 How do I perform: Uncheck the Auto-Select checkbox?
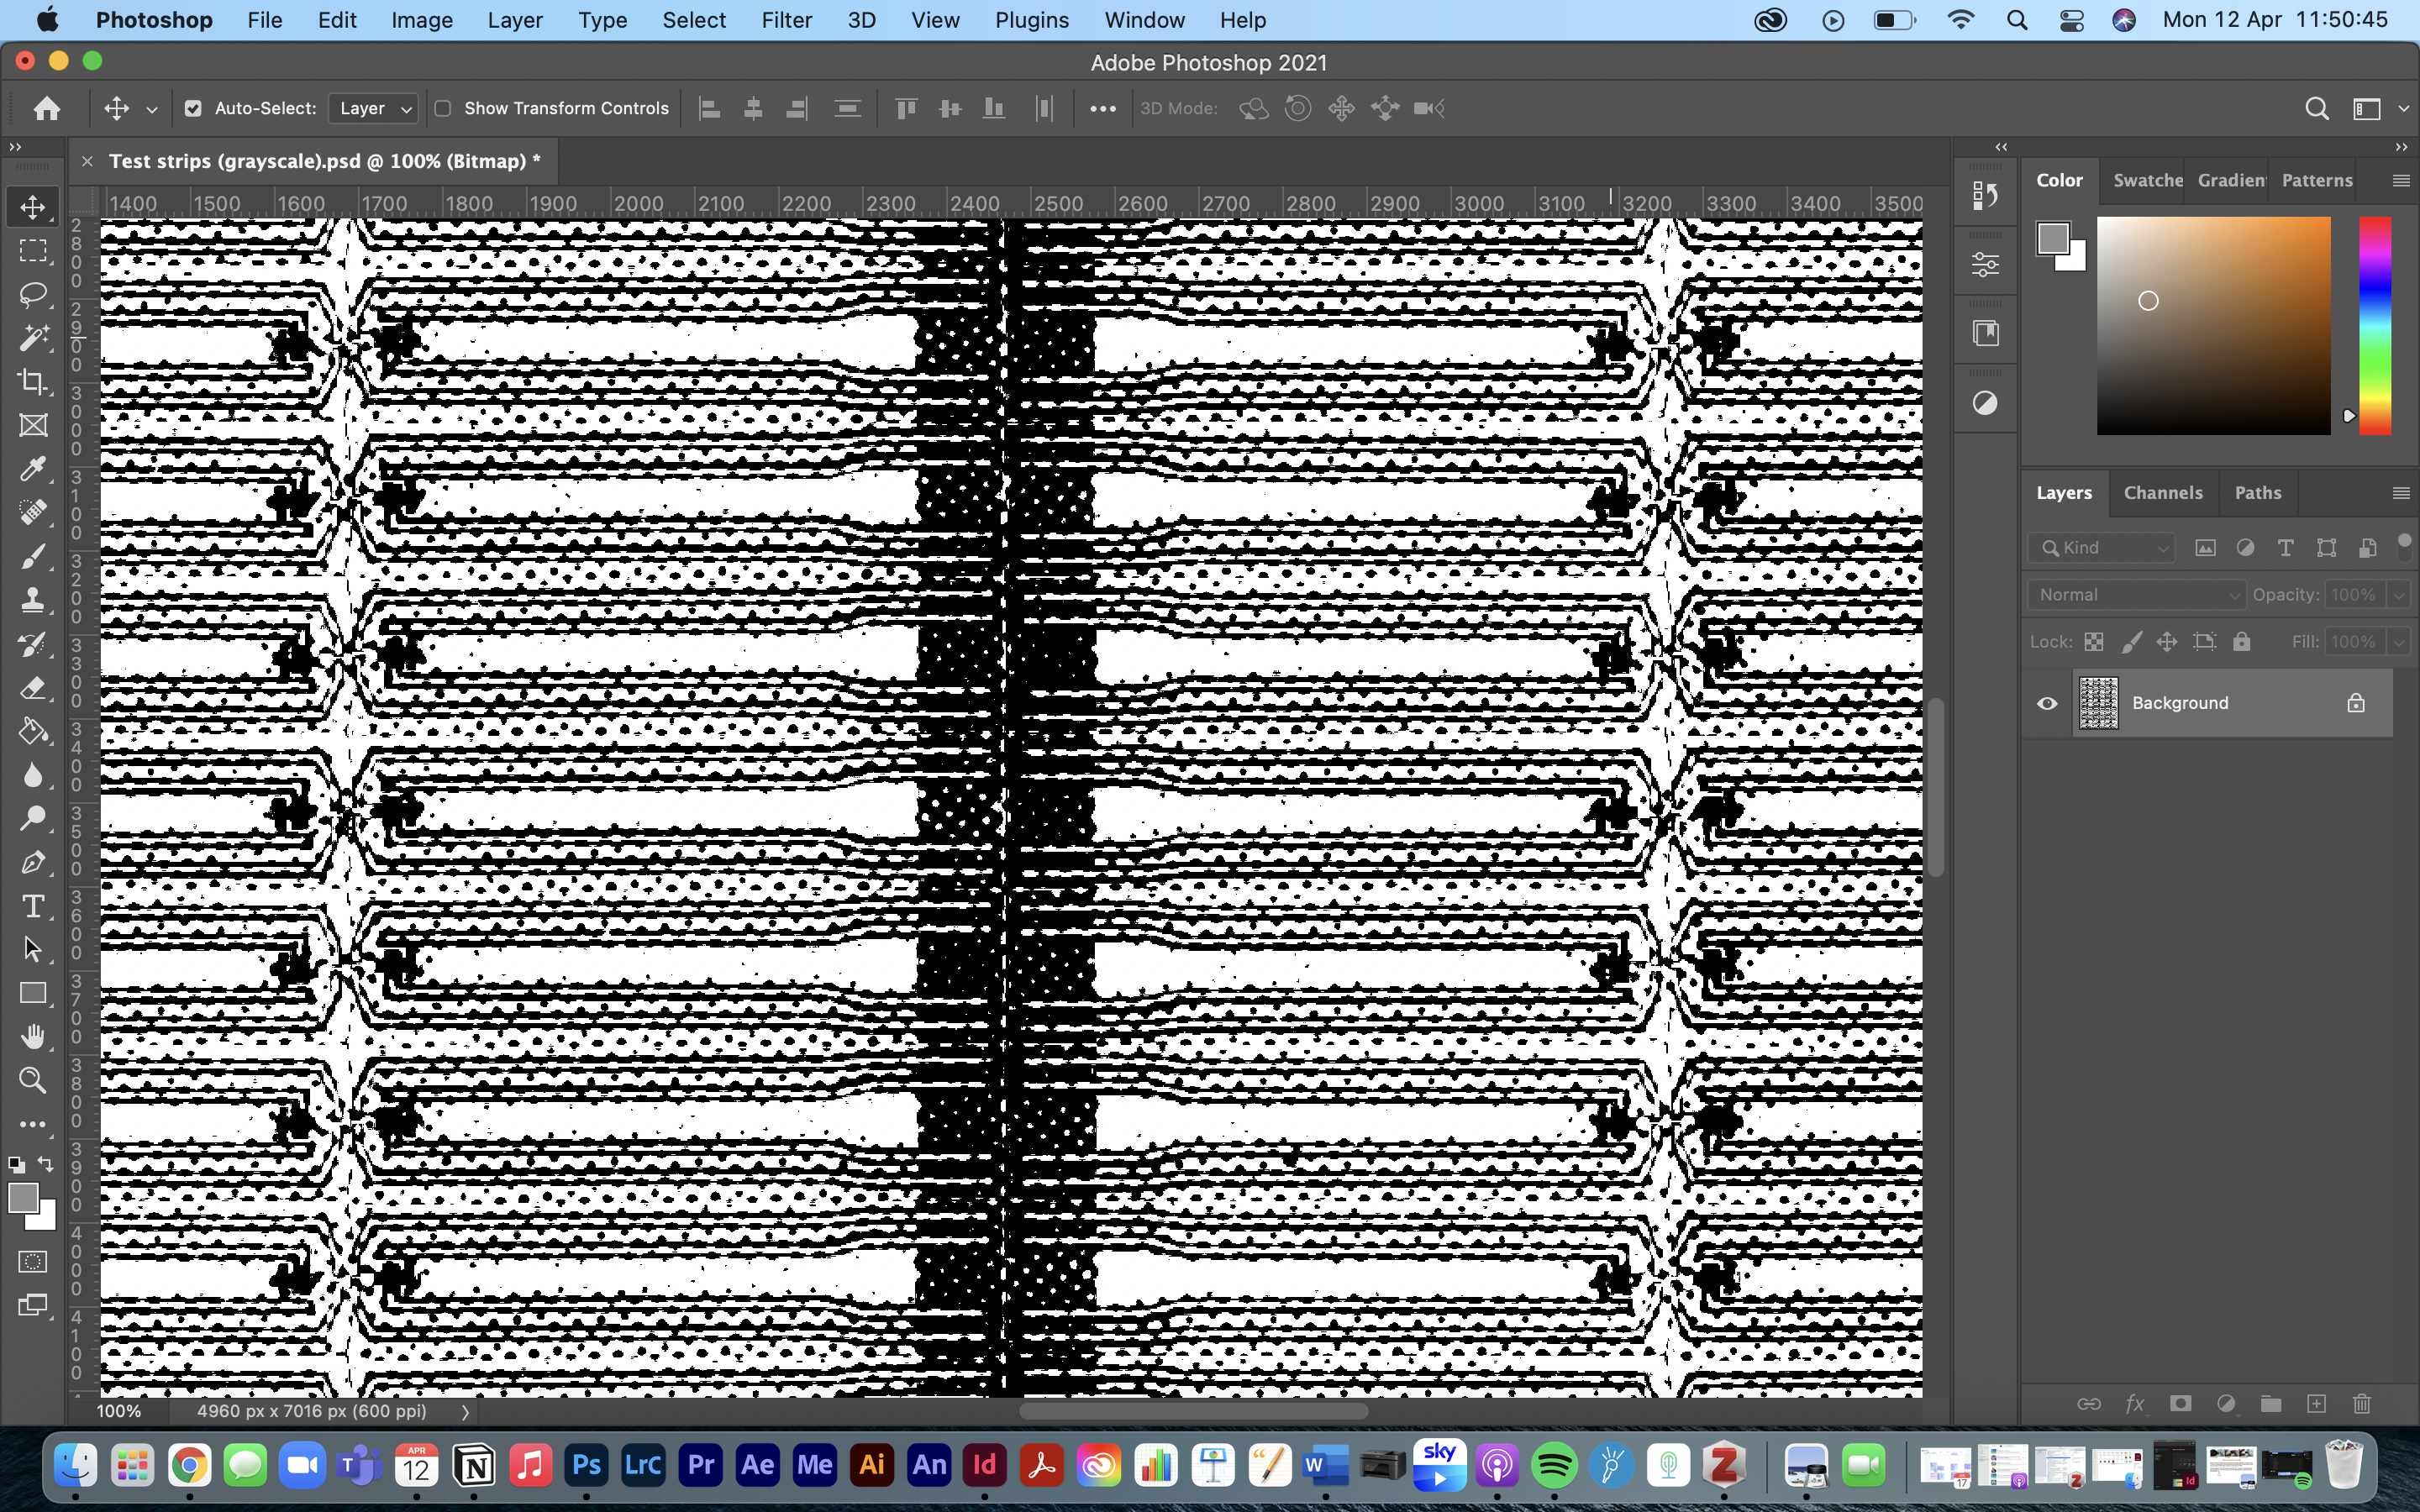coord(193,108)
